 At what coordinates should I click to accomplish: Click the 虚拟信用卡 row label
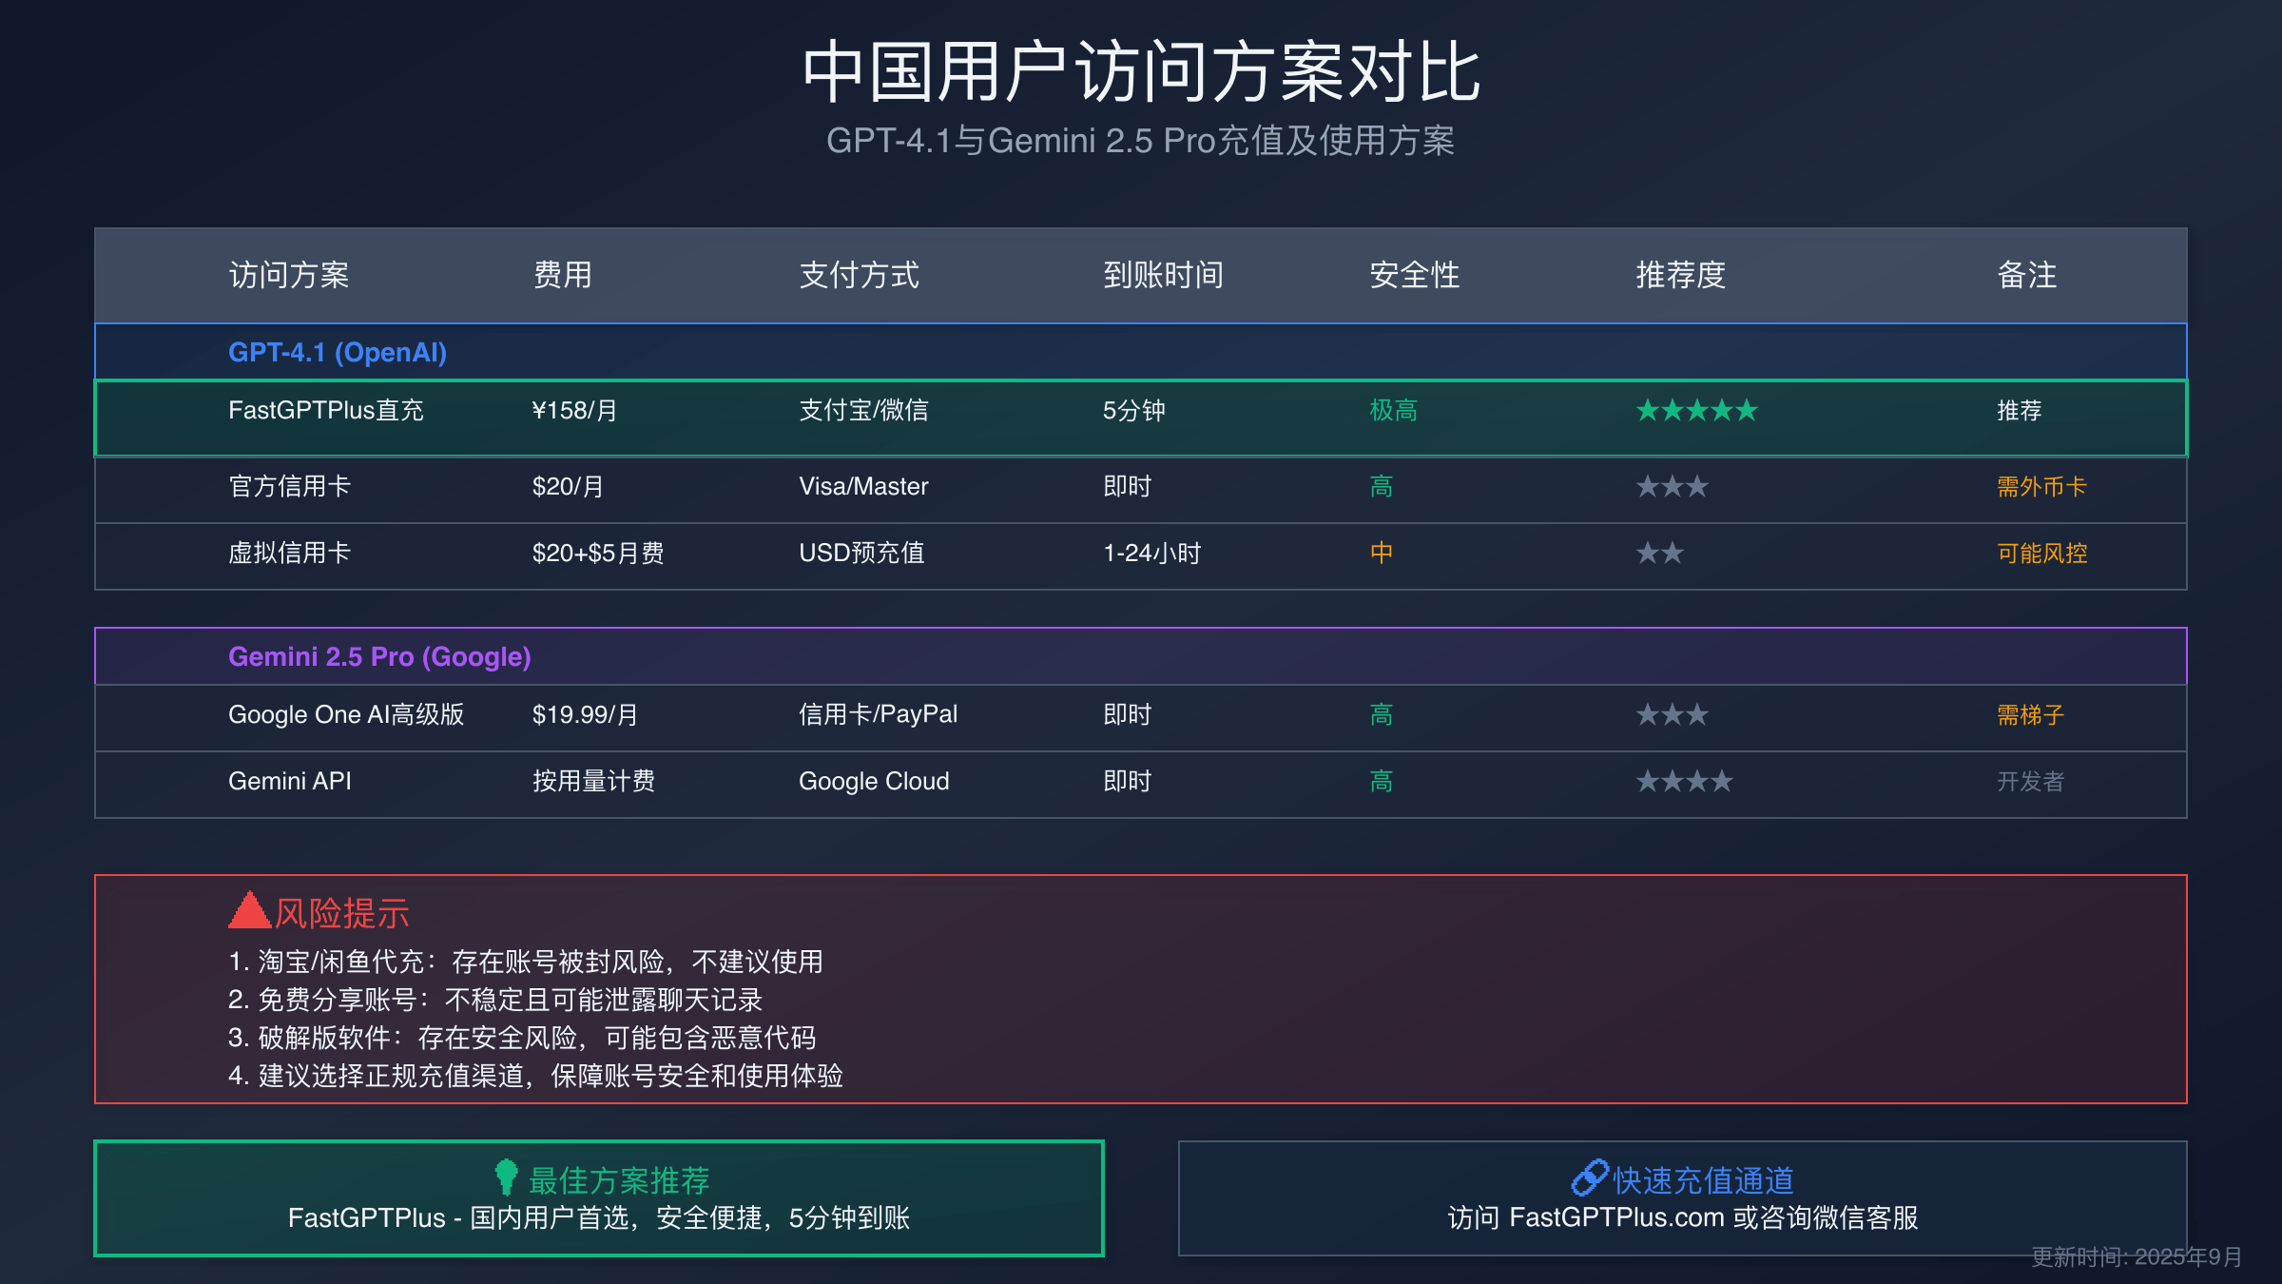pos(290,554)
